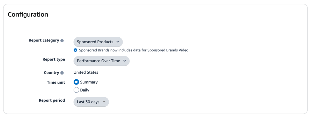Image resolution: width=311 pixels, height=117 pixels.
Task: Click the Report category field label
Action: tap(44, 40)
